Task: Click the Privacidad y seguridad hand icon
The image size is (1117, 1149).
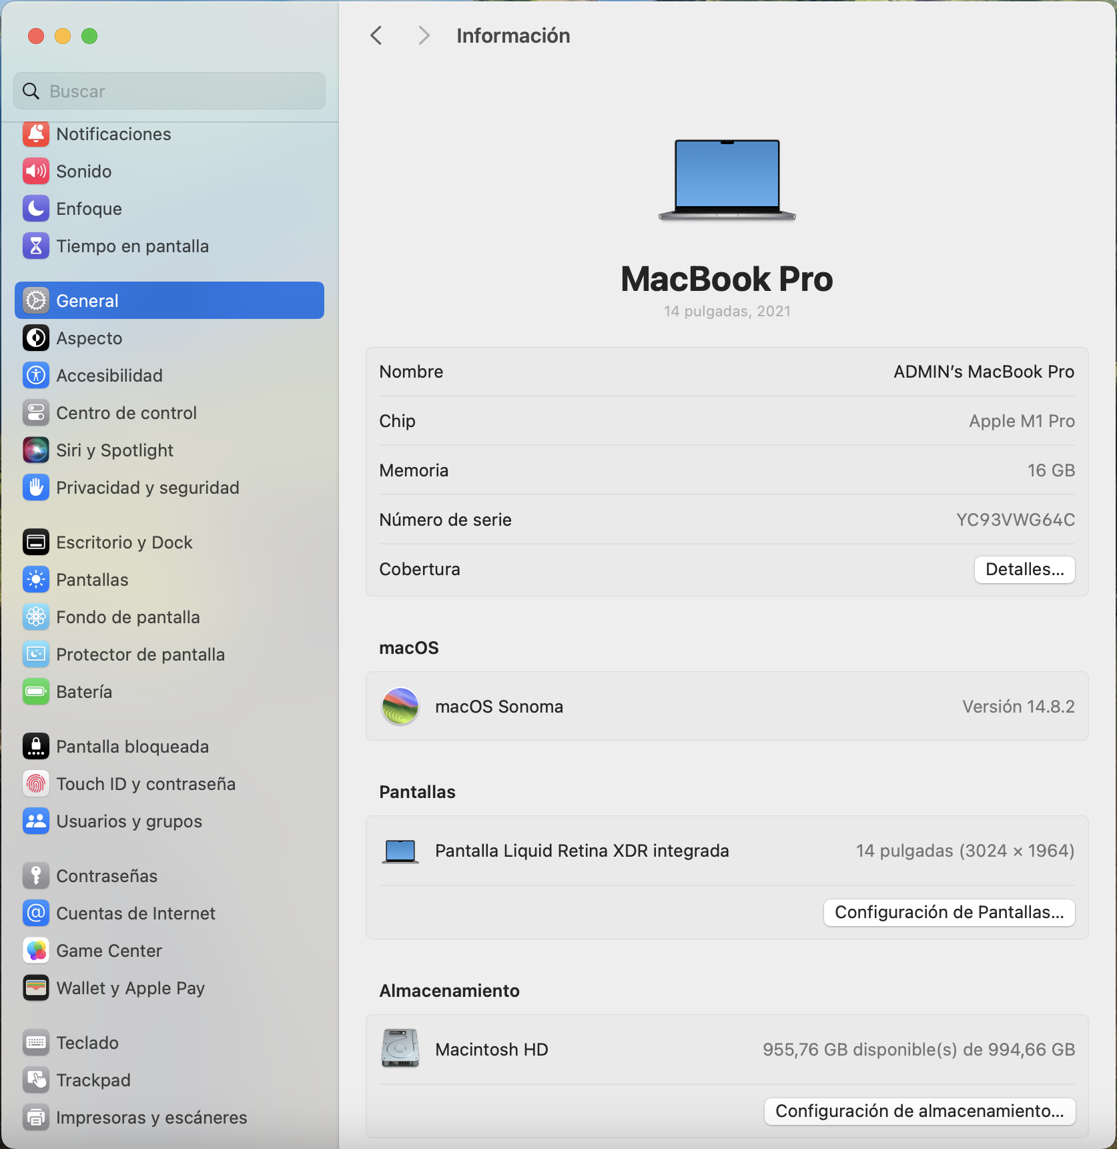Action: tap(36, 488)
